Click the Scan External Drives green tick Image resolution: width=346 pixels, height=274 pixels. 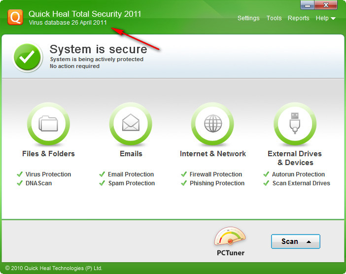pos(266,183)
